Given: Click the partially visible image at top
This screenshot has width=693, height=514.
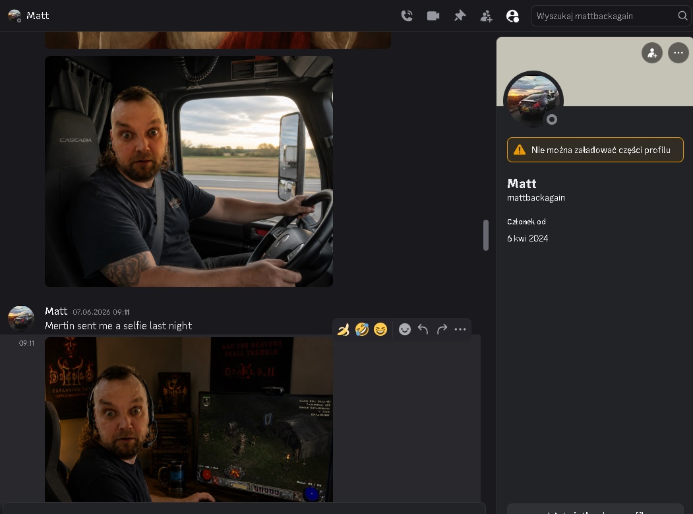Looking at the screenshot, I should point(218,40).
